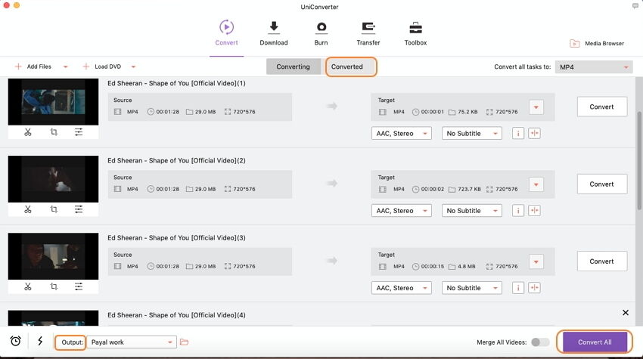The height and width of the screenshot is (359, 643).
Task: Expand the Payal work output dropdown
Action: point(132,342)
